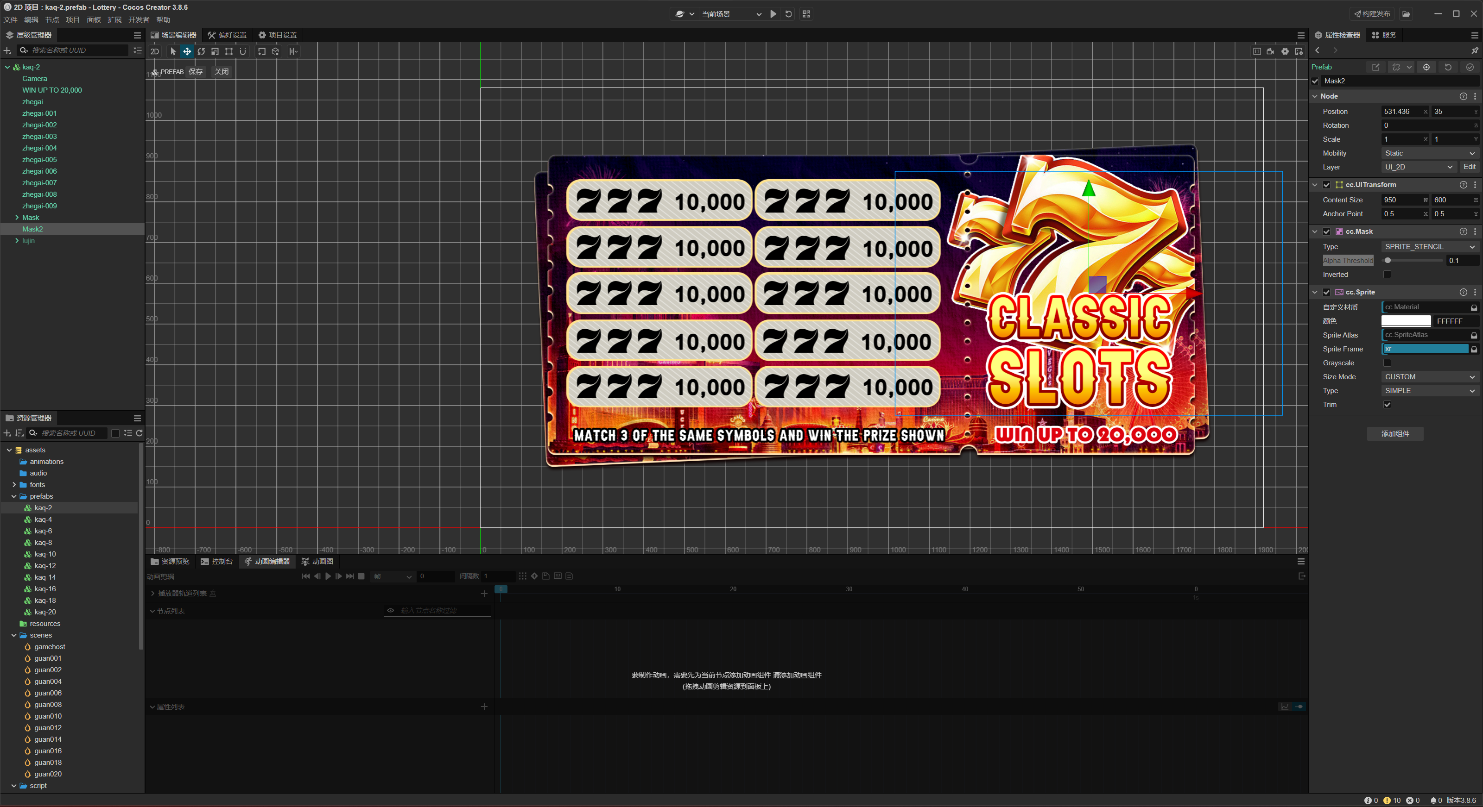Expand the Mask node in hierarchy
Image resolution: width=1483 pixels, height=807 pixels.
point(17,218)
